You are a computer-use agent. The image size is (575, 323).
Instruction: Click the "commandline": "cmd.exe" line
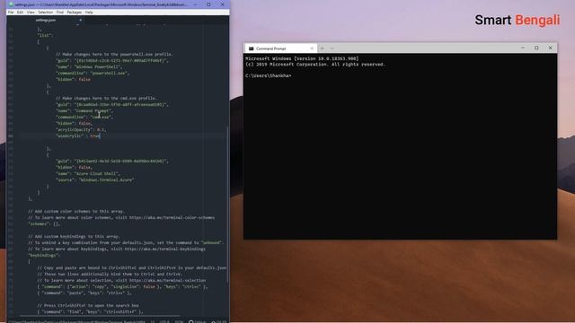(x=84, y=118)
